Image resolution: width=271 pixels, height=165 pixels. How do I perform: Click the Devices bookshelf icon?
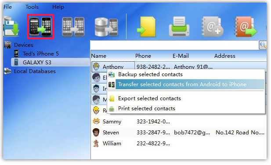click(7, 45)
